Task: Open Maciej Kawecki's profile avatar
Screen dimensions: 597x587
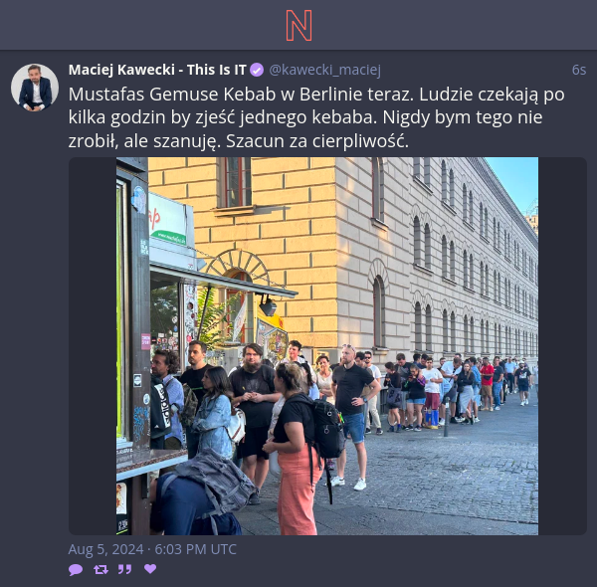Action: [35, 88]
